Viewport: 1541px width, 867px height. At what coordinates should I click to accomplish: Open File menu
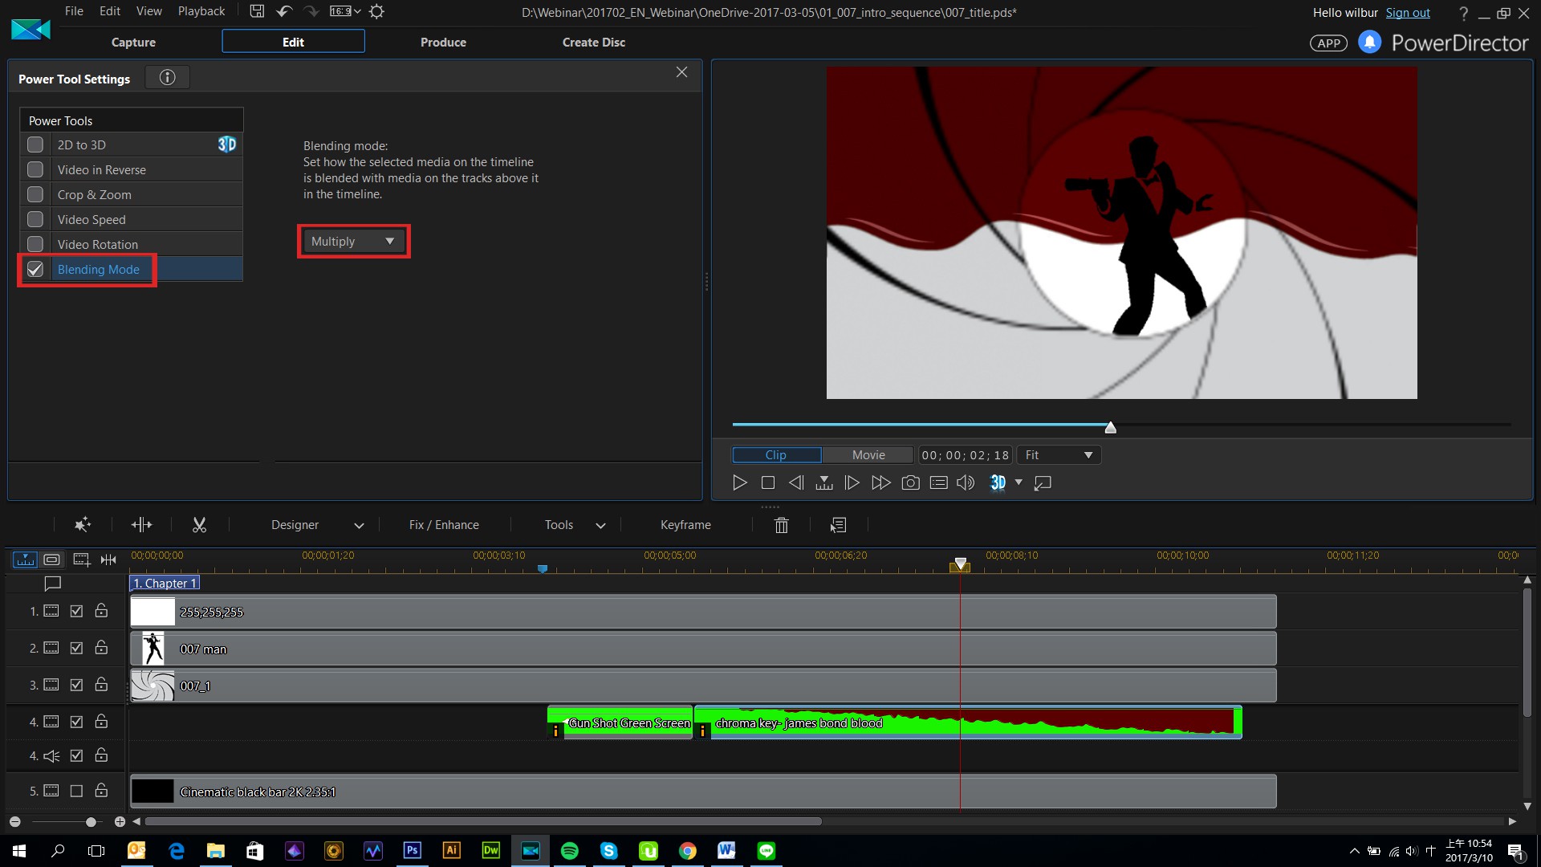pos(74,11)
